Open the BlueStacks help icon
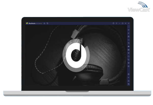Viewport: 153px width, 105px height. click(113, 23)
